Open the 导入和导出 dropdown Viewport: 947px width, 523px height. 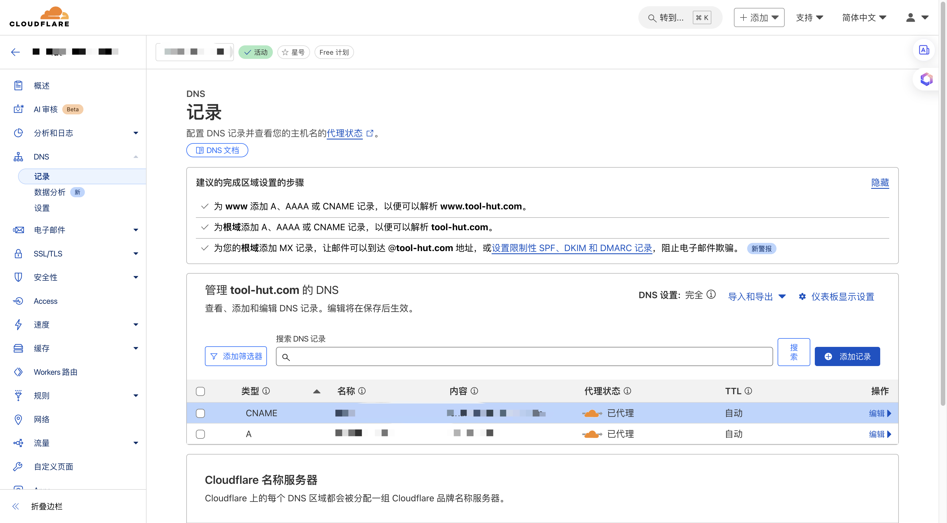coord(757,296)
